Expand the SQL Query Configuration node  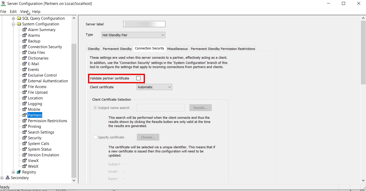13,18
